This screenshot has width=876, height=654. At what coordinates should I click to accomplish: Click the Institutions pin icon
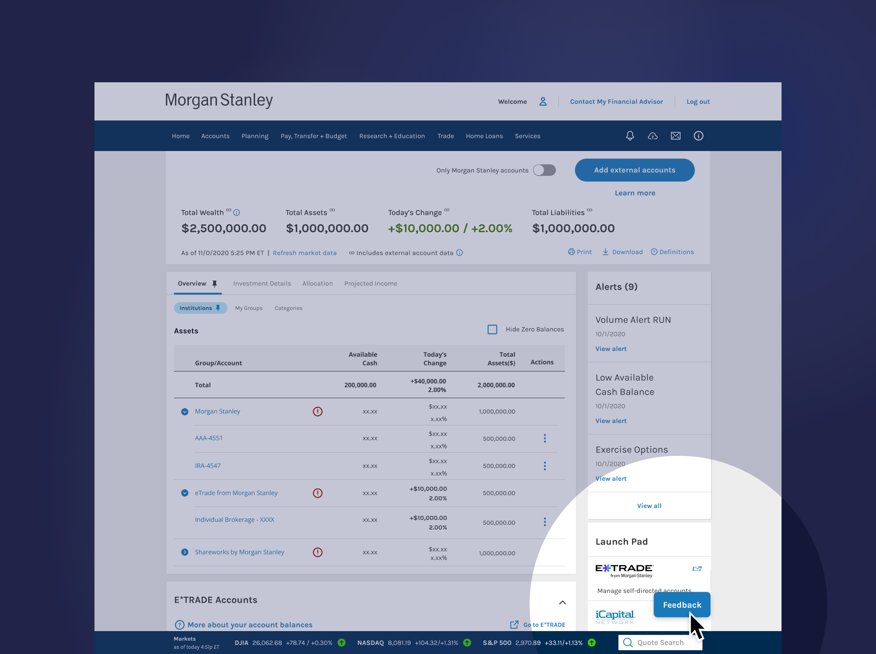218,308
